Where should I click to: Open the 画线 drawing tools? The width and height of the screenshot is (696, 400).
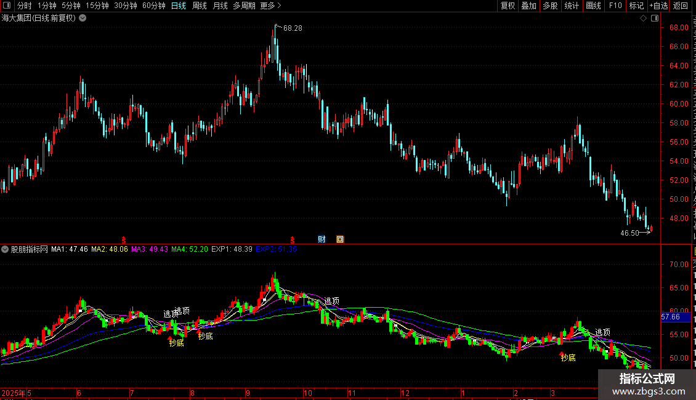pos(594,6)
